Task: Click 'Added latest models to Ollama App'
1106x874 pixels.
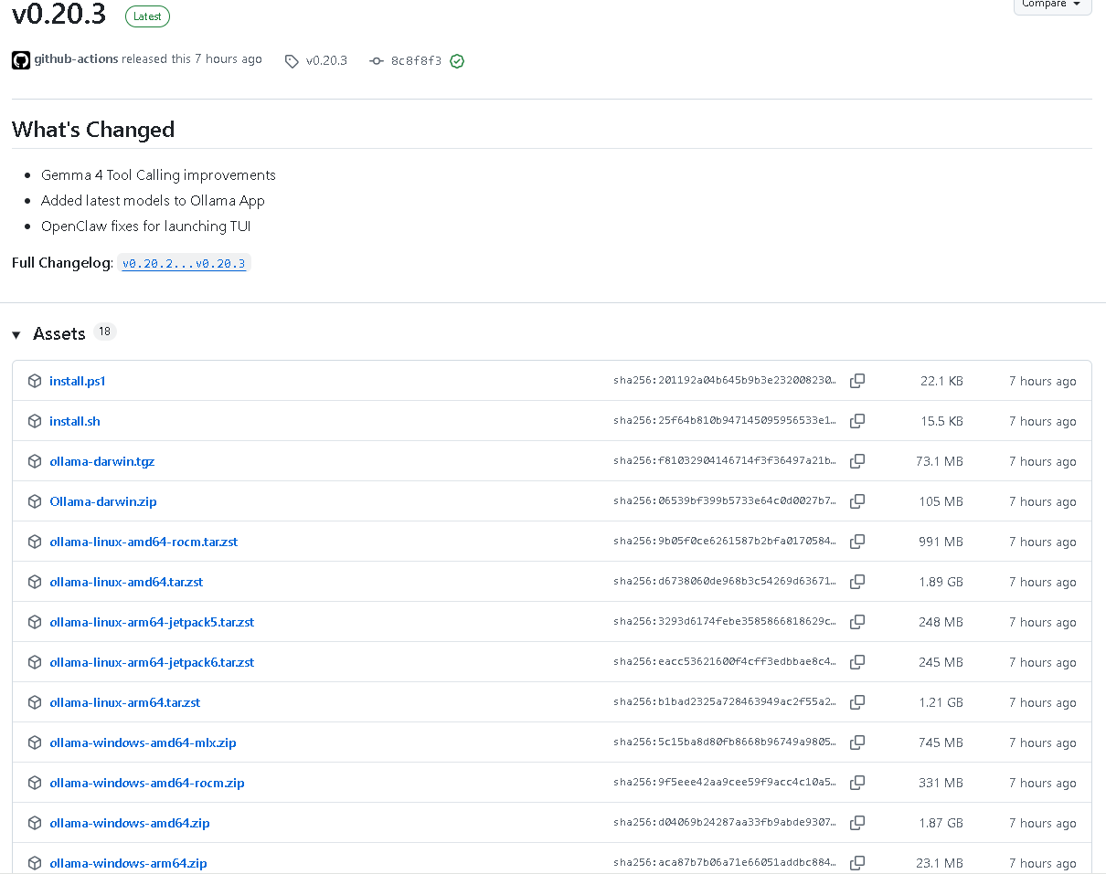Action: pyautogui.click(x=153, y=200)
